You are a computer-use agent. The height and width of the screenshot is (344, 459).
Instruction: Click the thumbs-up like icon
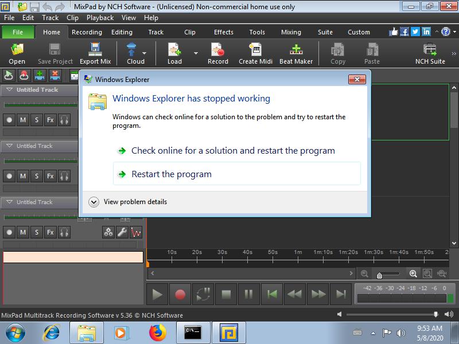(x=394, y=32)
